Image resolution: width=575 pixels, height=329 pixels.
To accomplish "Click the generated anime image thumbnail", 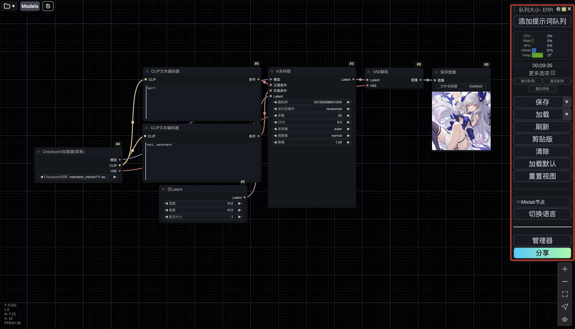I will click(x=461, y=121).
